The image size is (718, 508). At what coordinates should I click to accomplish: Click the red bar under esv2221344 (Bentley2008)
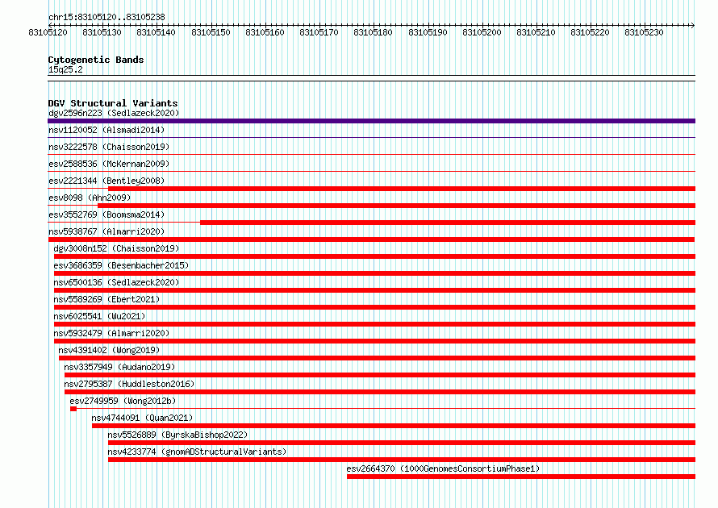(x=402, y=189)
